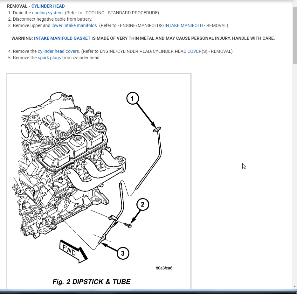297x294 pixels.
Task: Follow the COVER(S) removal reference link
Action: pyautogui.click(x=194, y=51)
